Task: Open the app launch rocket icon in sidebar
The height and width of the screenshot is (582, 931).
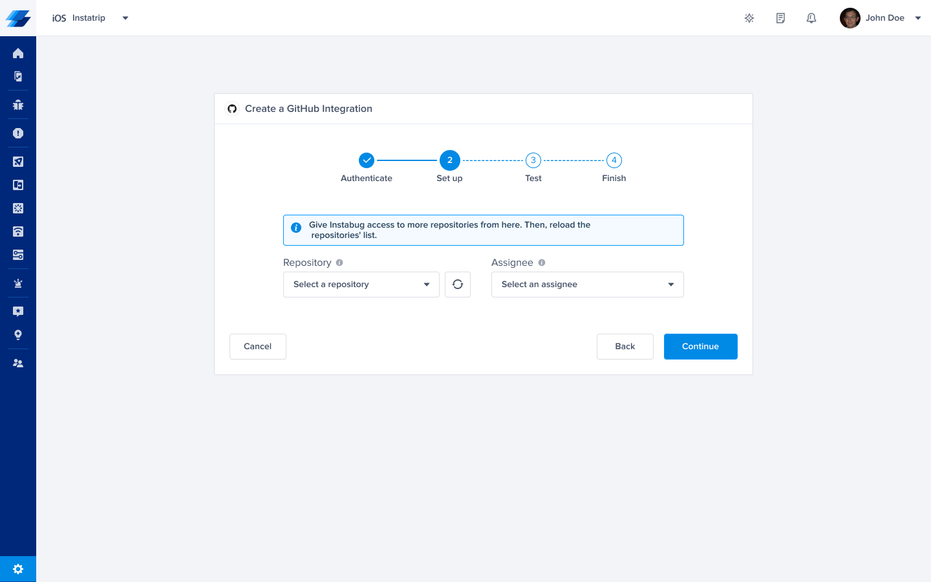Action: [x=18, y=162]
